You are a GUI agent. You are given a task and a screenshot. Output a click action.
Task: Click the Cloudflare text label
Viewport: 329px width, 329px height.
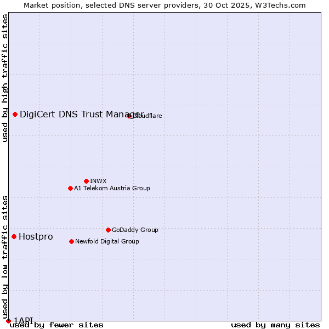147,116
